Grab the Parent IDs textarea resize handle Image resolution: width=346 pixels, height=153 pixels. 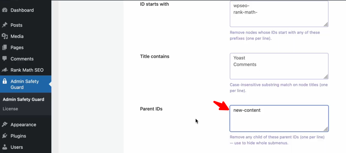pos(326,129)
